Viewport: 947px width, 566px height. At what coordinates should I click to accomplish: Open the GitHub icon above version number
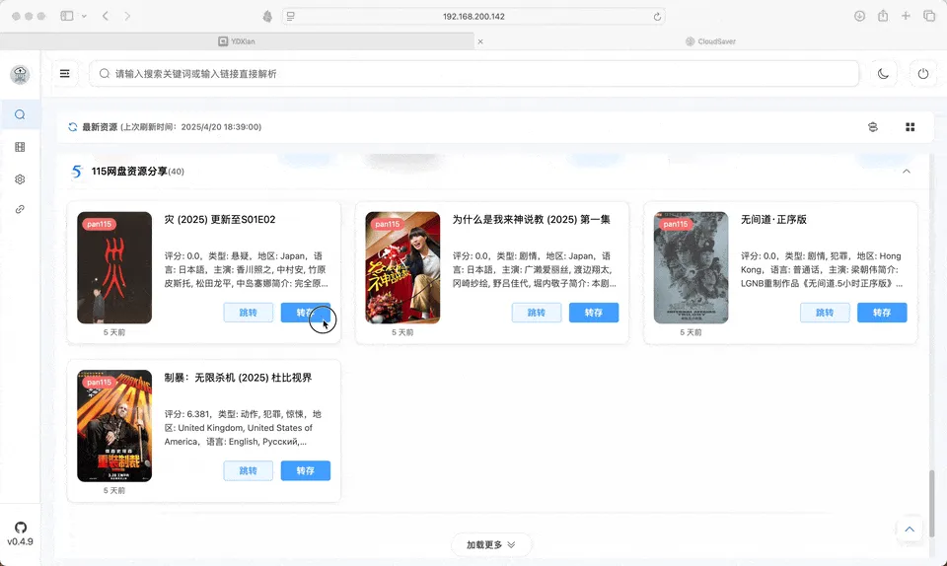coord(20,528)
